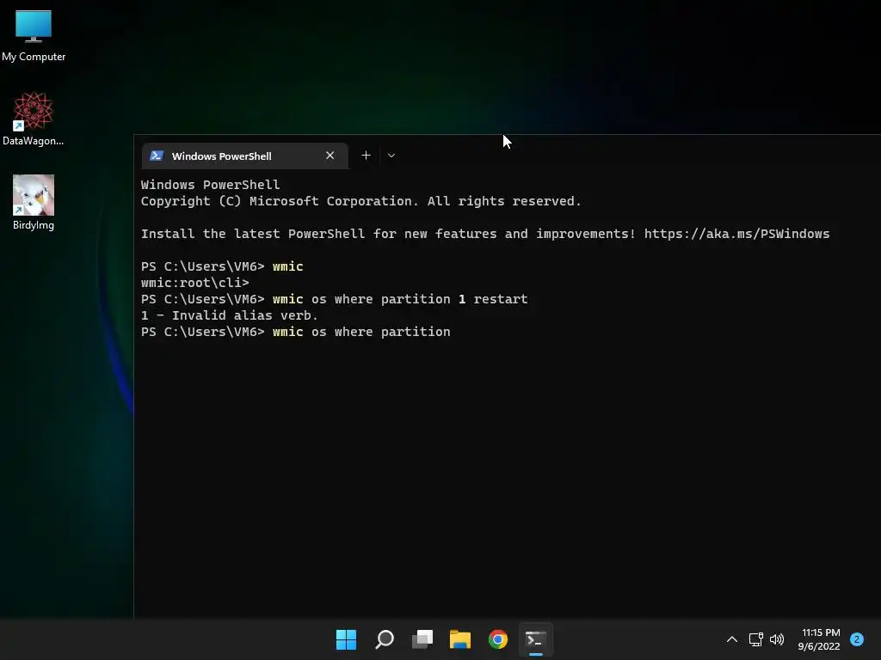Click the Terminal icon in taskbar
The width and height of the screenshot is (881, 660).
click(x=535, y=639)
